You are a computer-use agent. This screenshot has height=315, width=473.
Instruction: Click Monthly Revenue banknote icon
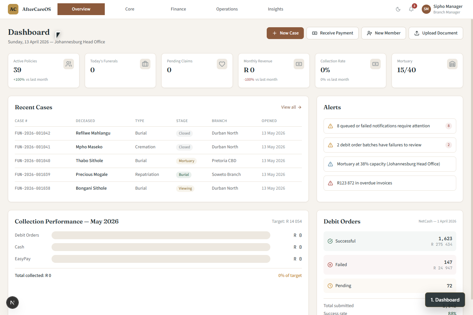[x=299, y=64]
